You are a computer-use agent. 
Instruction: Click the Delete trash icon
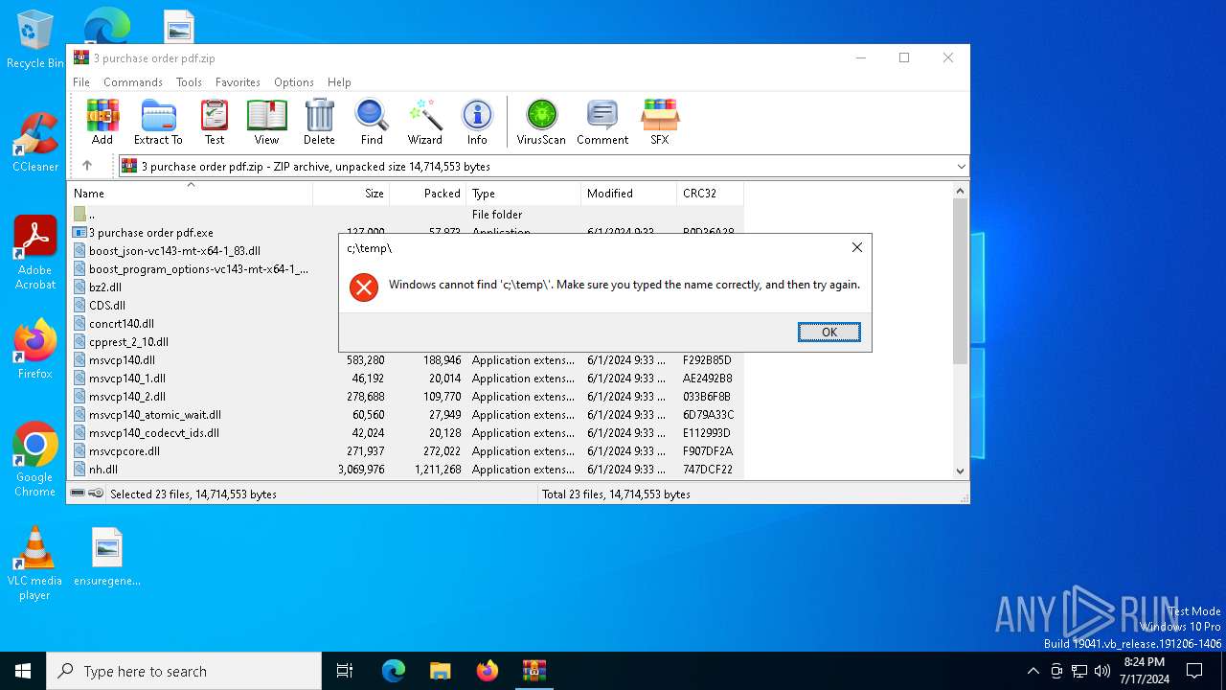click(319, 122)
